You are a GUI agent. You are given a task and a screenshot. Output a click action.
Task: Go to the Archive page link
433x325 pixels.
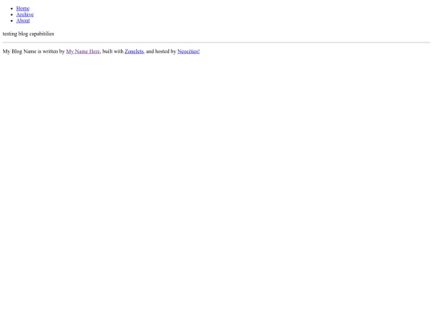[x=25, y=14]
